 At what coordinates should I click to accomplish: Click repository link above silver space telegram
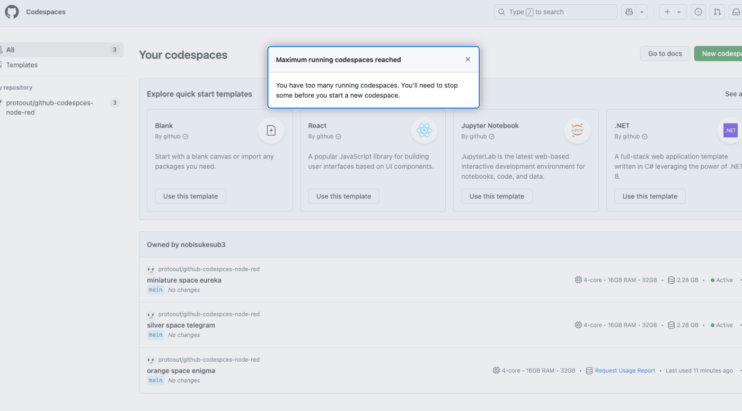[209, 314]
